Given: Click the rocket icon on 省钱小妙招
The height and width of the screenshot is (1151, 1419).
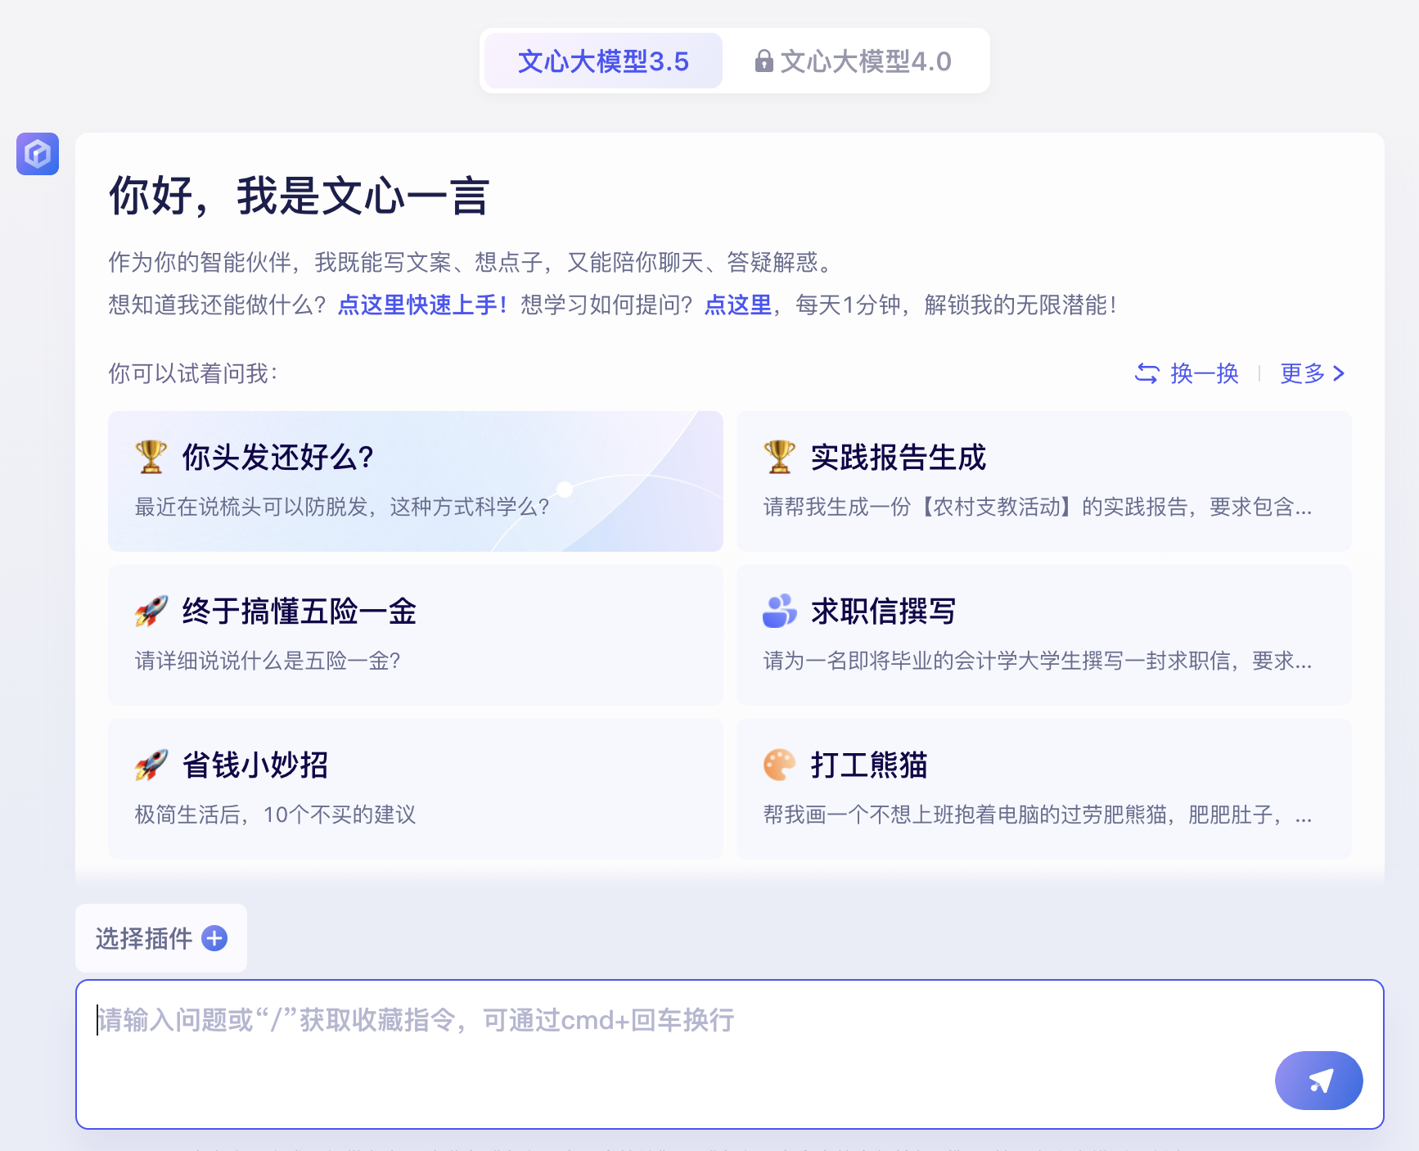Looking at the screenshot, I should 151,765.
